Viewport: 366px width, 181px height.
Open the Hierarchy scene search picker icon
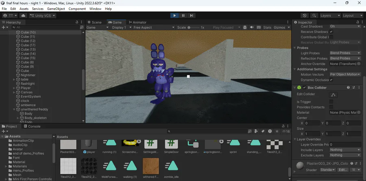coord(81,27)
